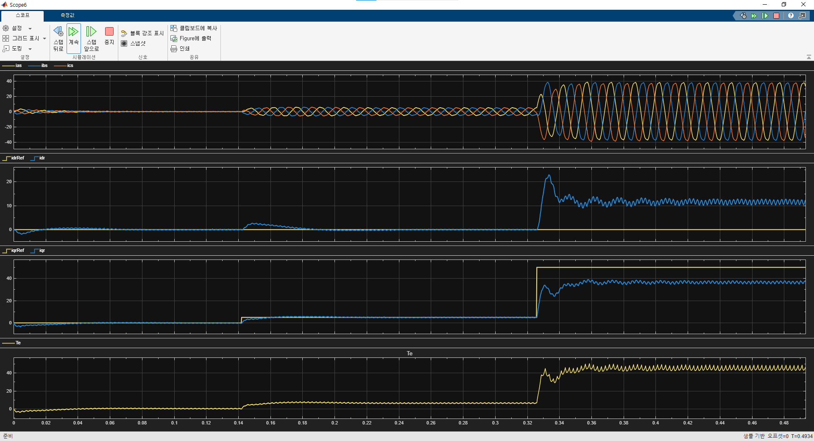Click the T=0.4934 time readout
The width and height of the screenshot is (814, 441).
[802, 436]
